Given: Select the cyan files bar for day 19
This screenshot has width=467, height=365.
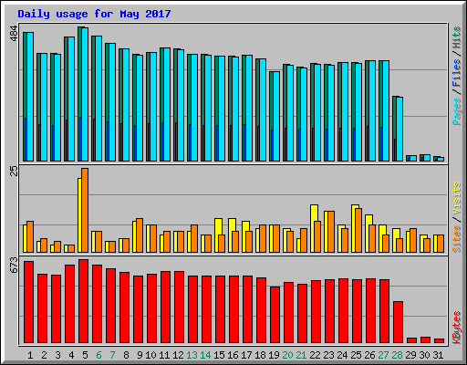Looking at the screenshot, I should (276, 116).
